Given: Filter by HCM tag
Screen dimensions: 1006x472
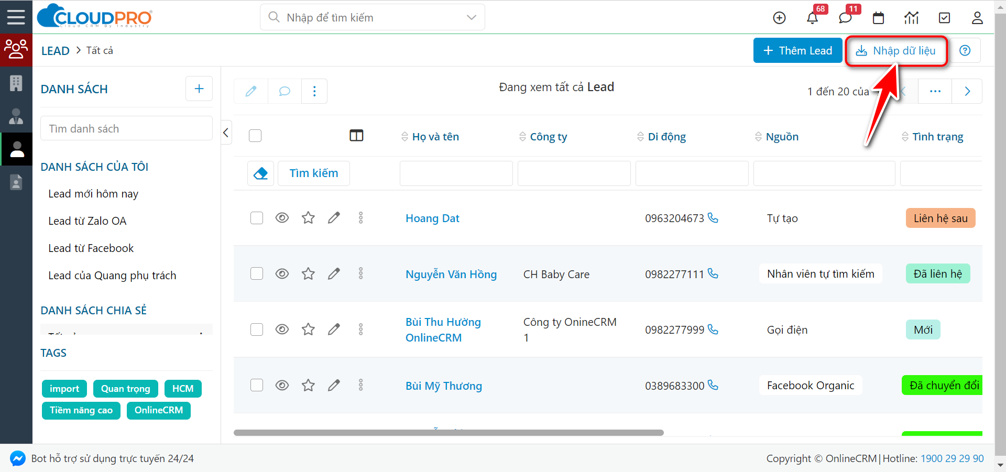Looking at the screenshot, I should point(183,389).
